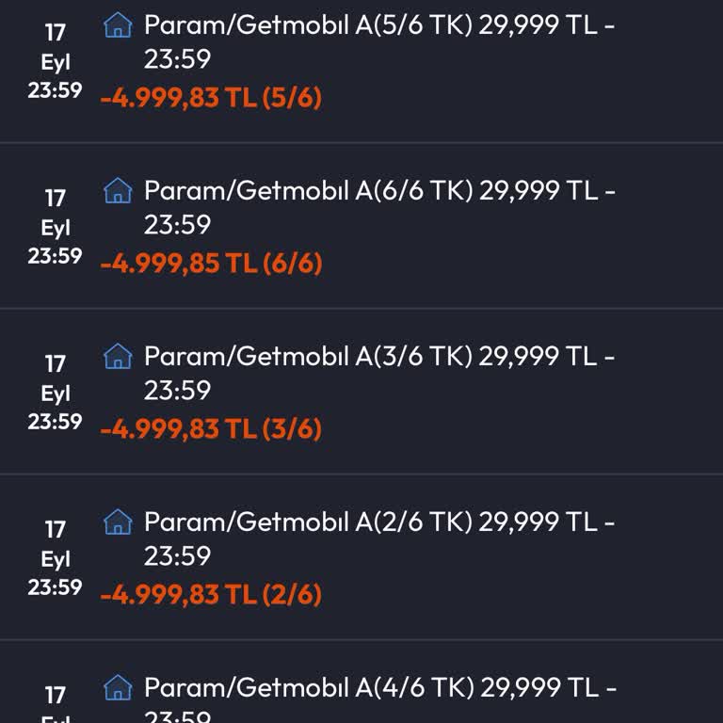The width and height of the screenshot is (723, 723).
Task: Click the 17 Eyl date of the 5/6 installment
Action: 56,47
